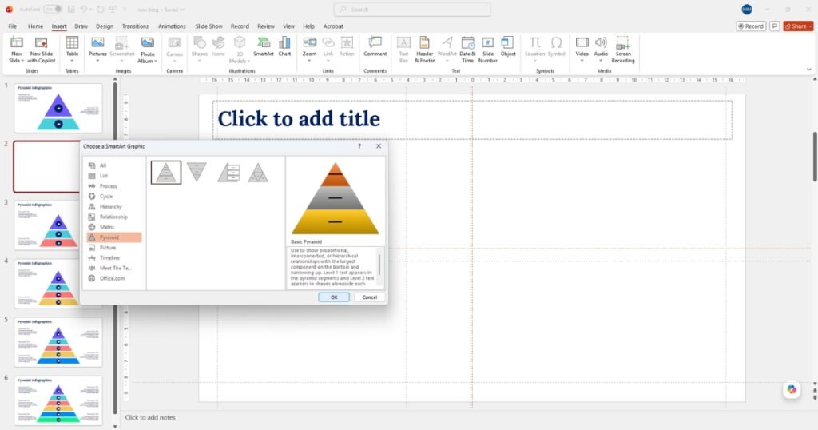
Task: Open SmartArt dialog help question mark
Action: pyautogui.click(x=359, y=146)
